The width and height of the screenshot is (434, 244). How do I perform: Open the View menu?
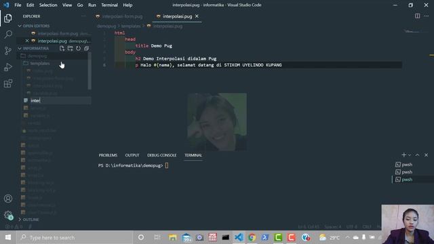[67, 5]
